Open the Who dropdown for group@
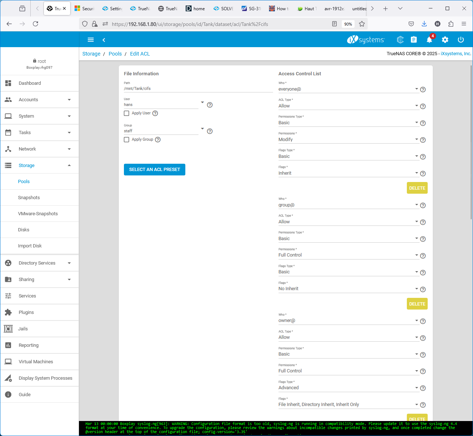The height and width of the screenshot is (436, 473). (x=348, y=205)
